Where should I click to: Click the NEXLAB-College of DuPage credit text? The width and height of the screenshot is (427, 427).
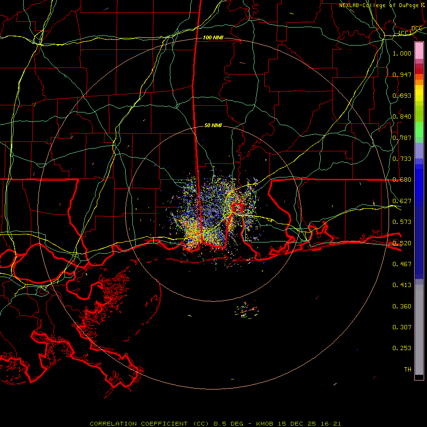pyautogui.click(x=379, y=5)
